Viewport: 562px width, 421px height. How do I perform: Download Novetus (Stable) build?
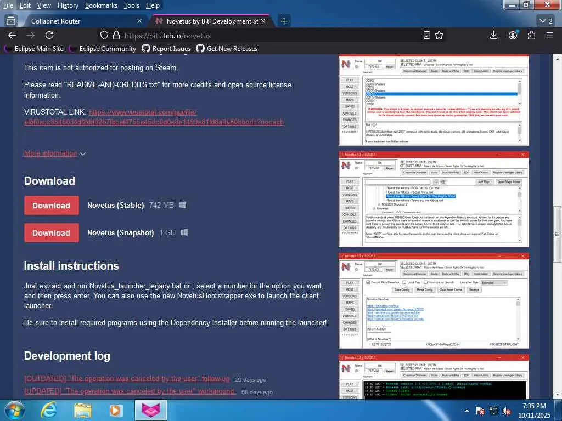point(52,206)
